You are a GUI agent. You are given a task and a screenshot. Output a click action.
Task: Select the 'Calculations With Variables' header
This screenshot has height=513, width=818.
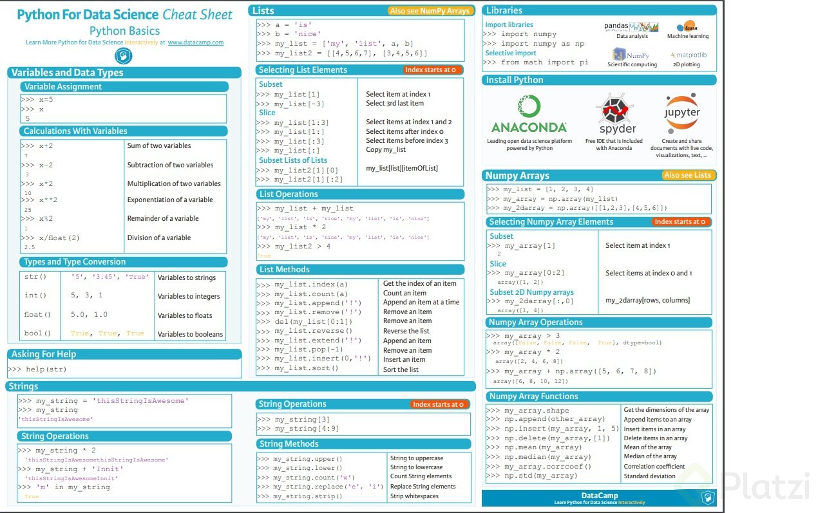(124, 131)
